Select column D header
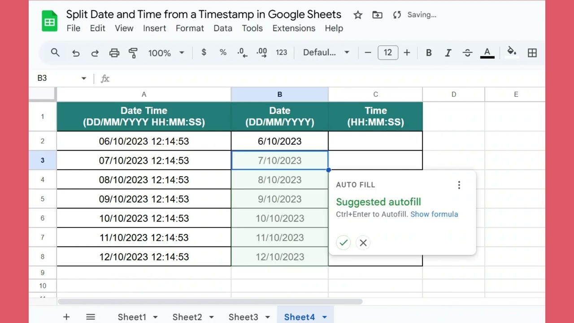The width and height of the screenshot is (574, 323). click(454, 94)
